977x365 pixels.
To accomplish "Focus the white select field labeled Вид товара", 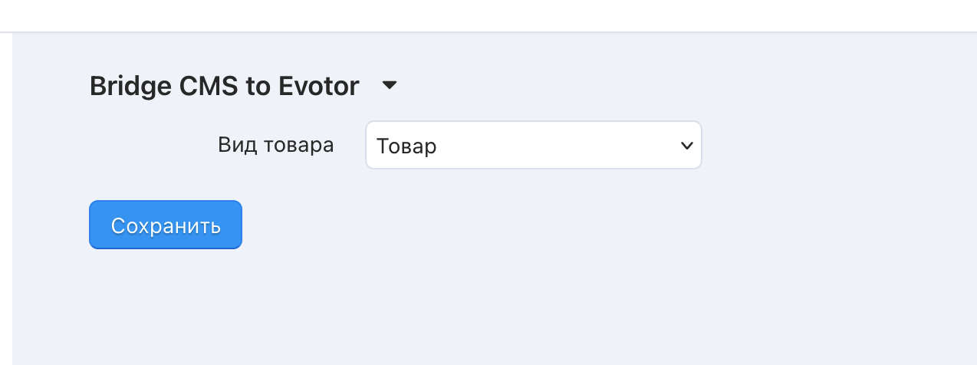I will coord(534,145).
